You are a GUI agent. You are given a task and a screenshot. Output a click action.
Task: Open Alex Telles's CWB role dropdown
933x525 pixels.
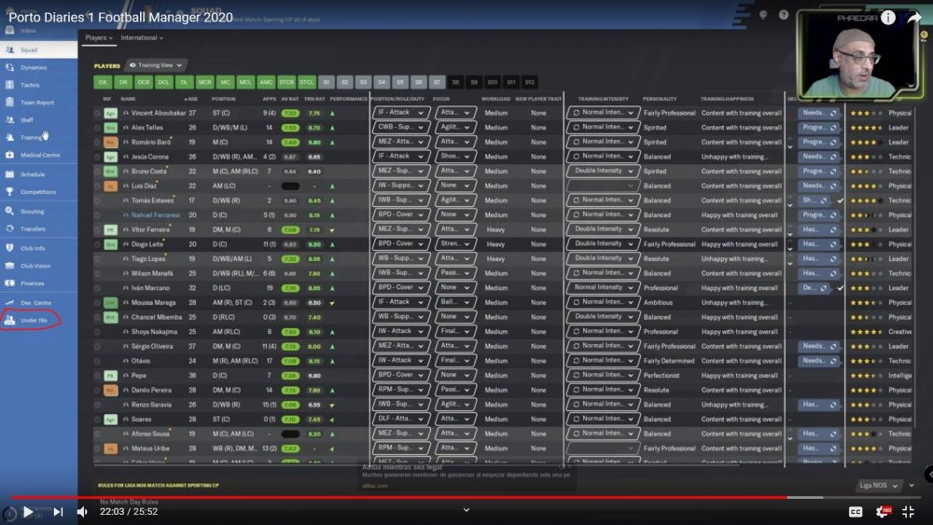(400, 127)
